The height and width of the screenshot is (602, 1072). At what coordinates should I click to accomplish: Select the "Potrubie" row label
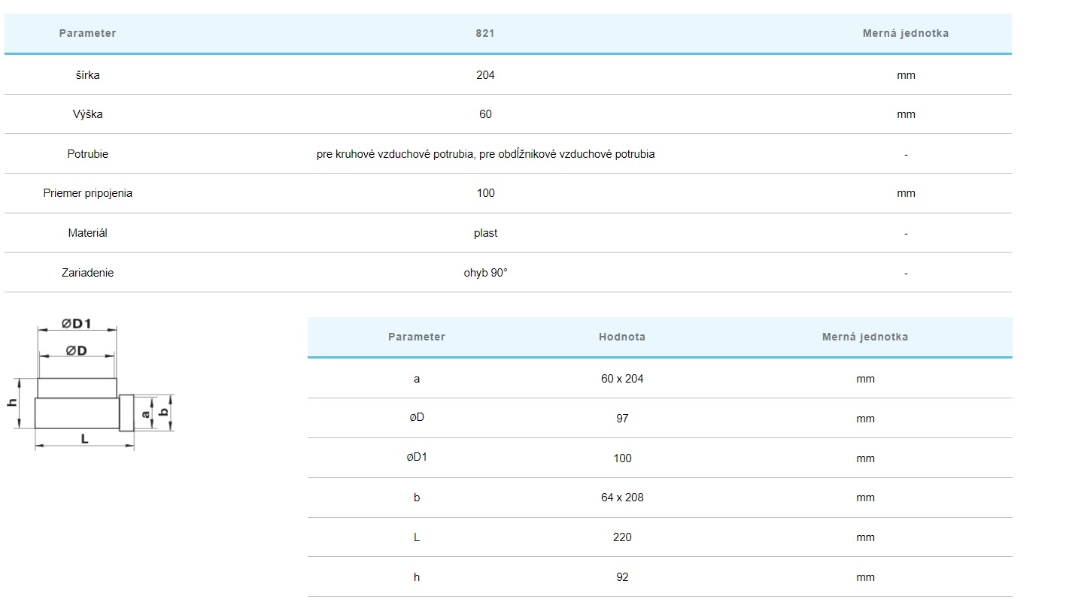click(x=87, y=154)
